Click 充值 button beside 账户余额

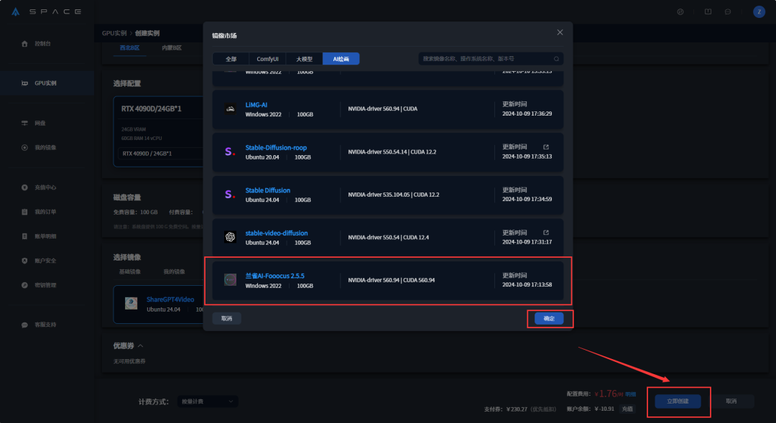point(627,409)
